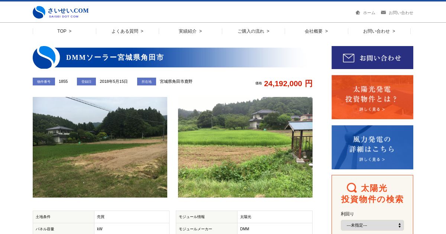Click the モジュール情報 table cell
Image resolution: width=446 pixels, height=234 pixels.
(207, 217)
